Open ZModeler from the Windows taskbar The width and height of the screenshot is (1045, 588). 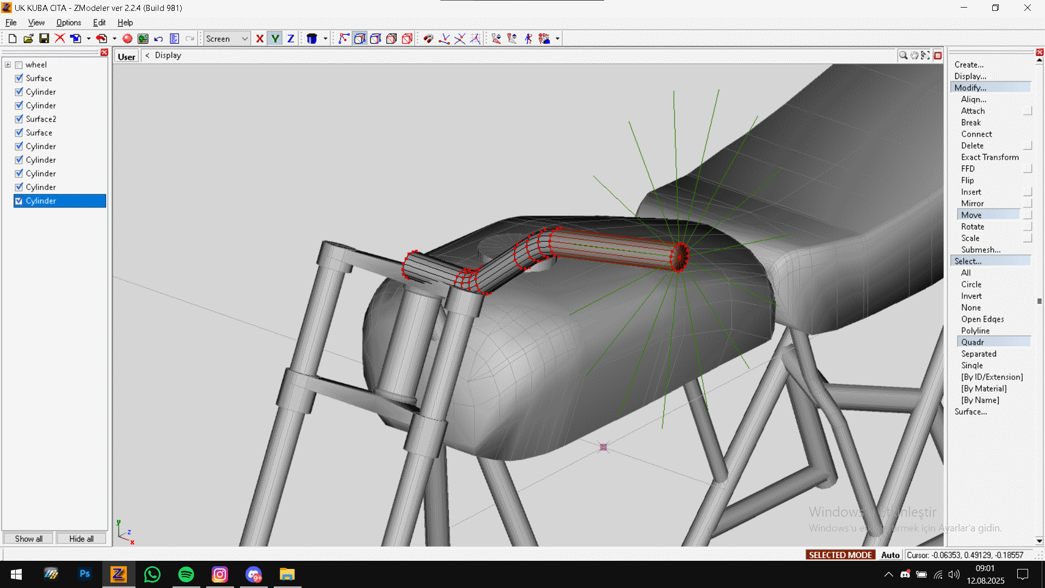(x=119, y=574)
